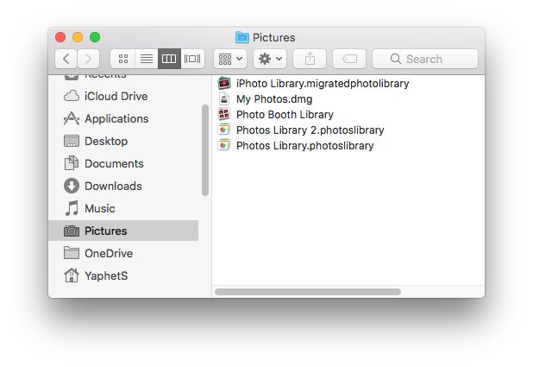Click the Desktop icon in the sidebar

click(x=72, y=142)
